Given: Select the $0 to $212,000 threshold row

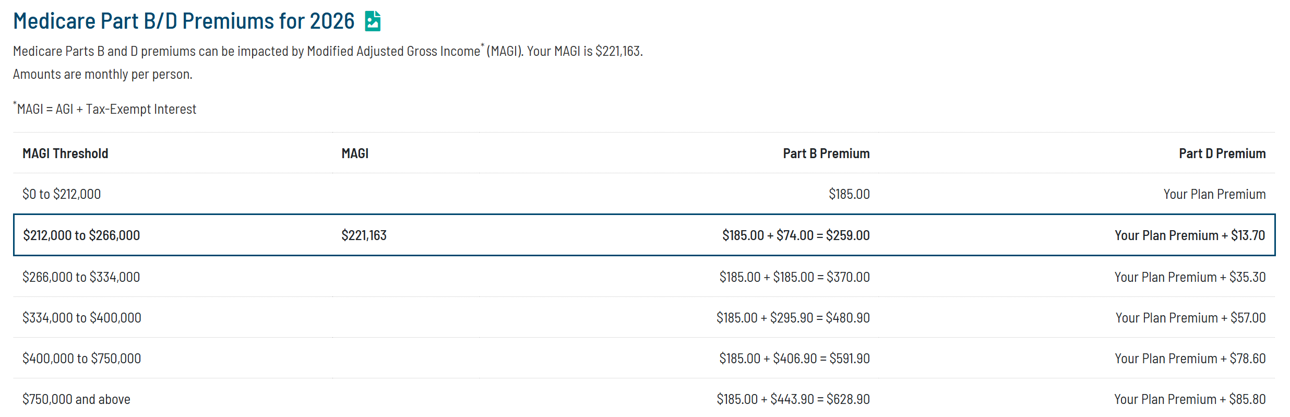Looking at the screenshot, I should pos(644,194).
